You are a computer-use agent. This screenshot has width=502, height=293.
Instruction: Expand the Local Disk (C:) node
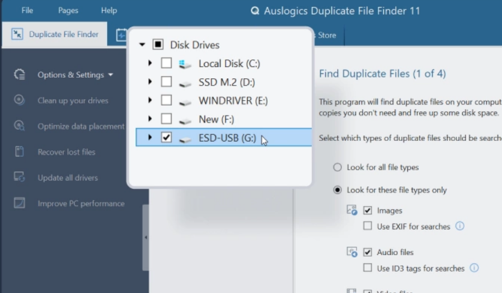click(x=150, y=63)
